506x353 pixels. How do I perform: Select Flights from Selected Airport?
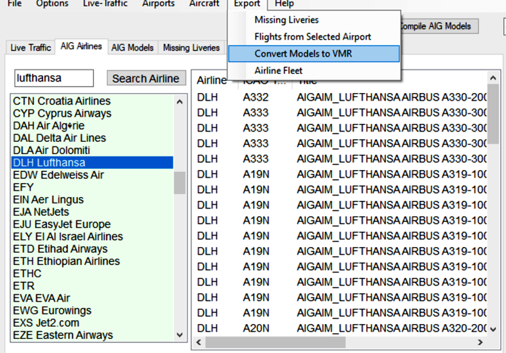(313, 37)
